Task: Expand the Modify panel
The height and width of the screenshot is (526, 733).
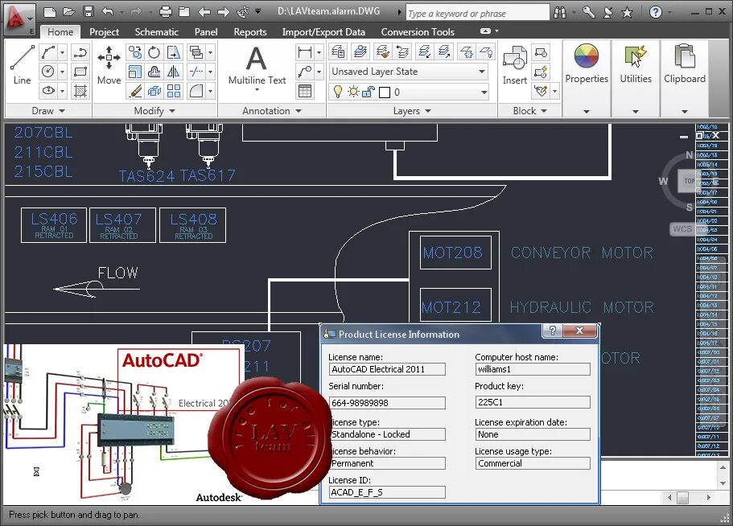Action: pyautogui.click(x=154, y=111)
